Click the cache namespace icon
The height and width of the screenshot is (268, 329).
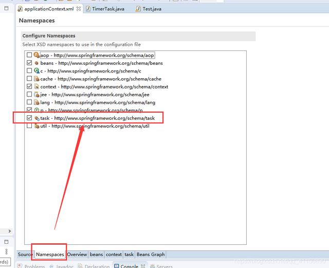(x=36, y=79)
